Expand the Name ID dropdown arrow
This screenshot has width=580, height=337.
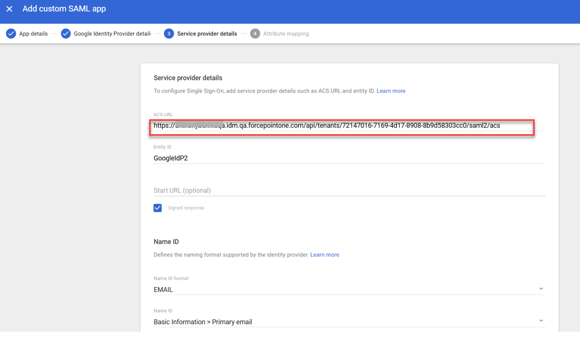(x=541, y=321)
